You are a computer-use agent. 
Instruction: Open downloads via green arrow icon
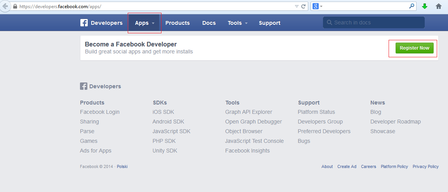point(425,6)
